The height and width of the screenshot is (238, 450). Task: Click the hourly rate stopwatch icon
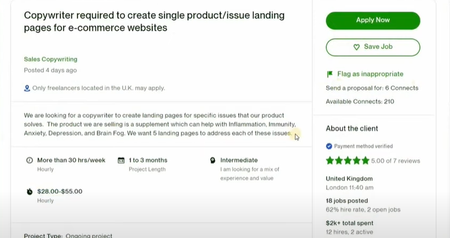(29, 192)
